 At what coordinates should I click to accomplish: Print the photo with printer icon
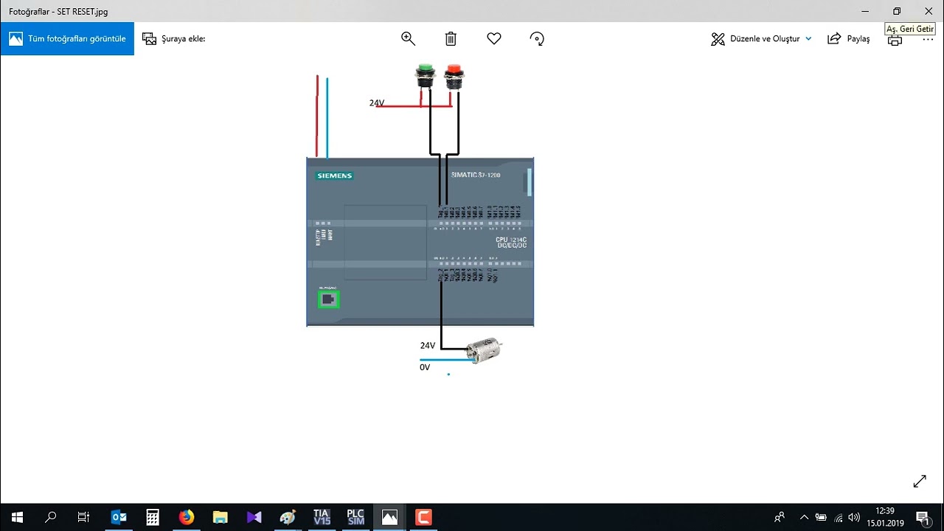click(895, 41)
